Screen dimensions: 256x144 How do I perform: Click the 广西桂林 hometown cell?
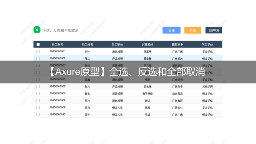pyautogui.click(x=177, y=108)
